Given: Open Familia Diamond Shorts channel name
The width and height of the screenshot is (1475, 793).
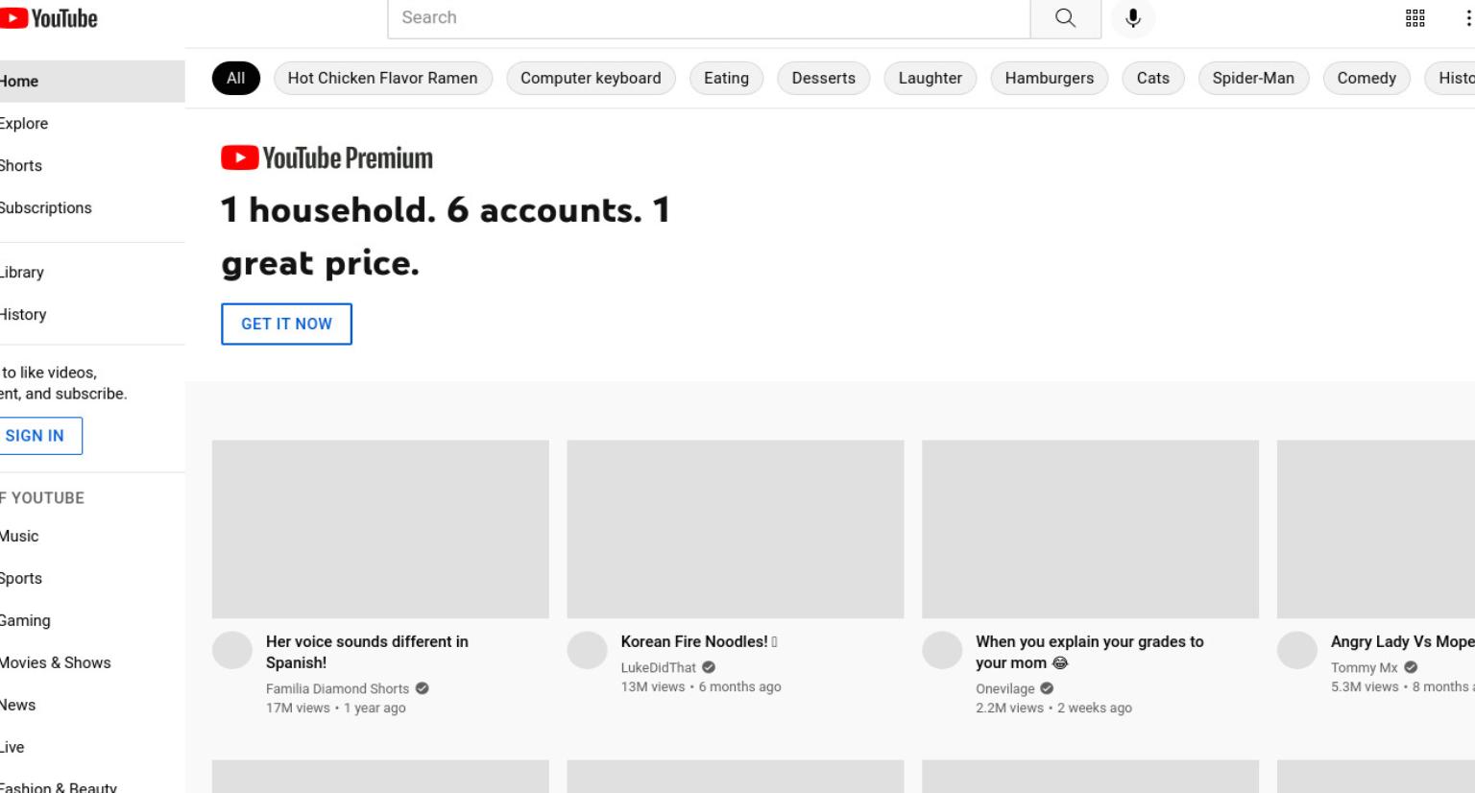Looking at the screenshot, I should 337,688.
